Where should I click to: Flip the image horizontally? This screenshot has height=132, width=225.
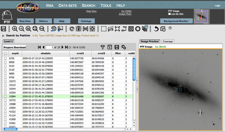pos(85,29)
